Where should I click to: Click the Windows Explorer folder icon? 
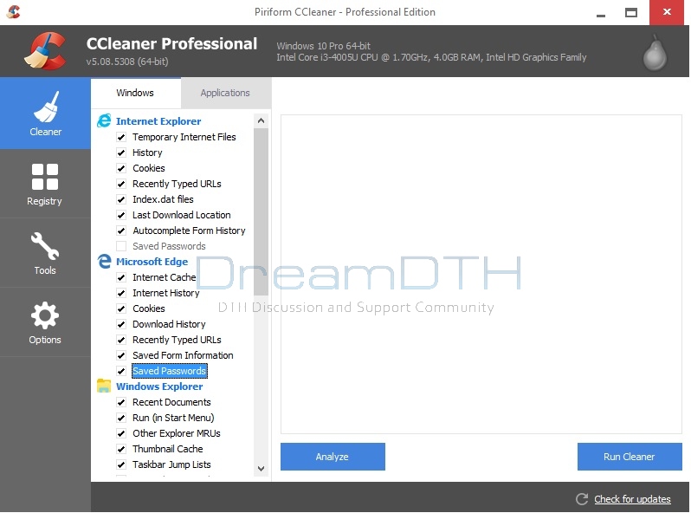click(104, 386)
